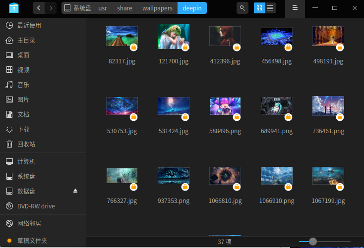Click the trash bin icon beside 回收站

[9, 144]
